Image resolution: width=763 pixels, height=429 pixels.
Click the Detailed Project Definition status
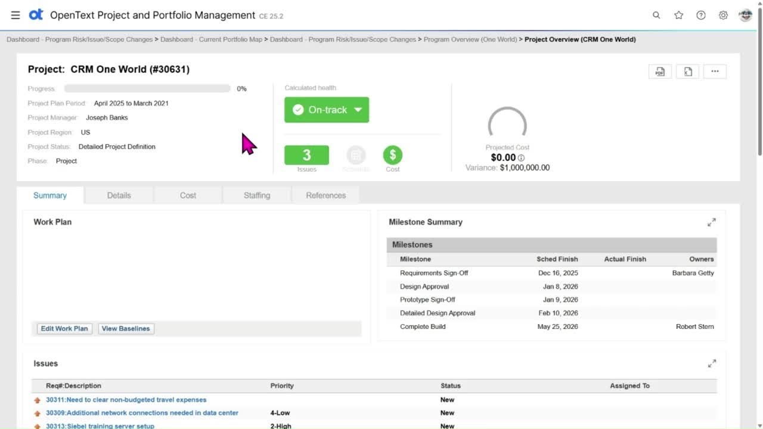117,147
